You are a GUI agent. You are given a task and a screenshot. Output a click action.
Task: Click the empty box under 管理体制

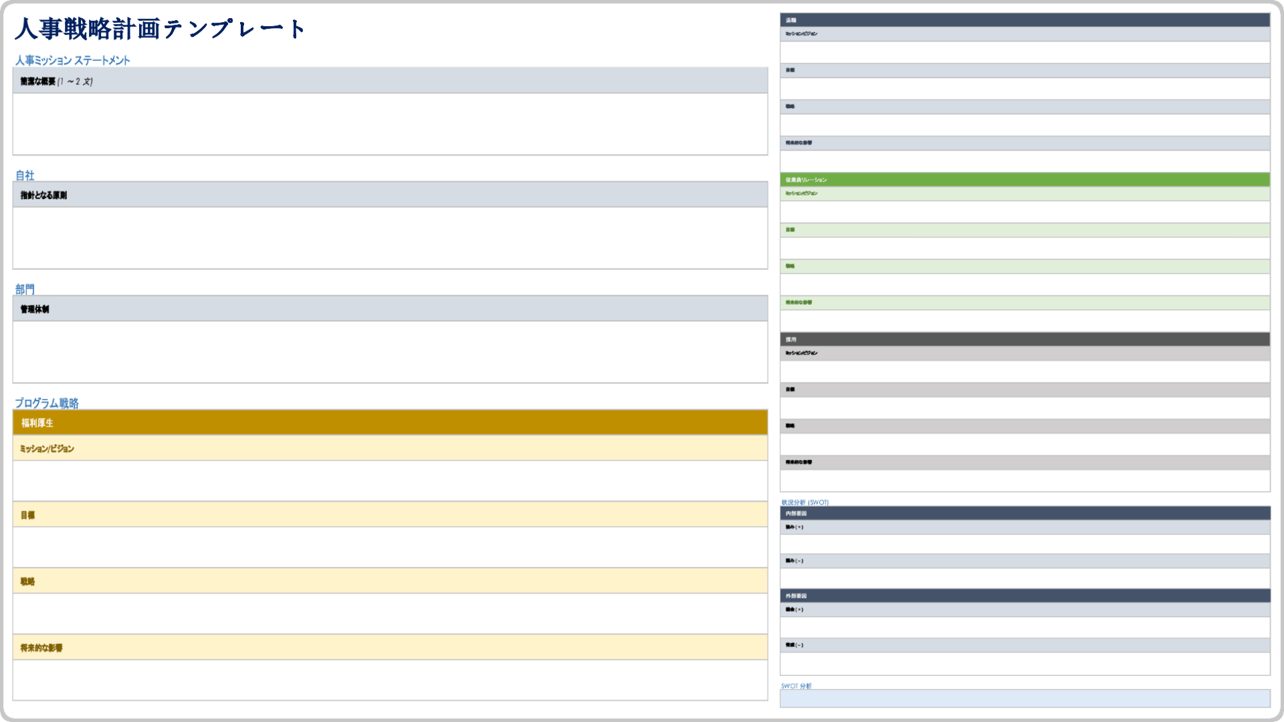click(390, 352)
